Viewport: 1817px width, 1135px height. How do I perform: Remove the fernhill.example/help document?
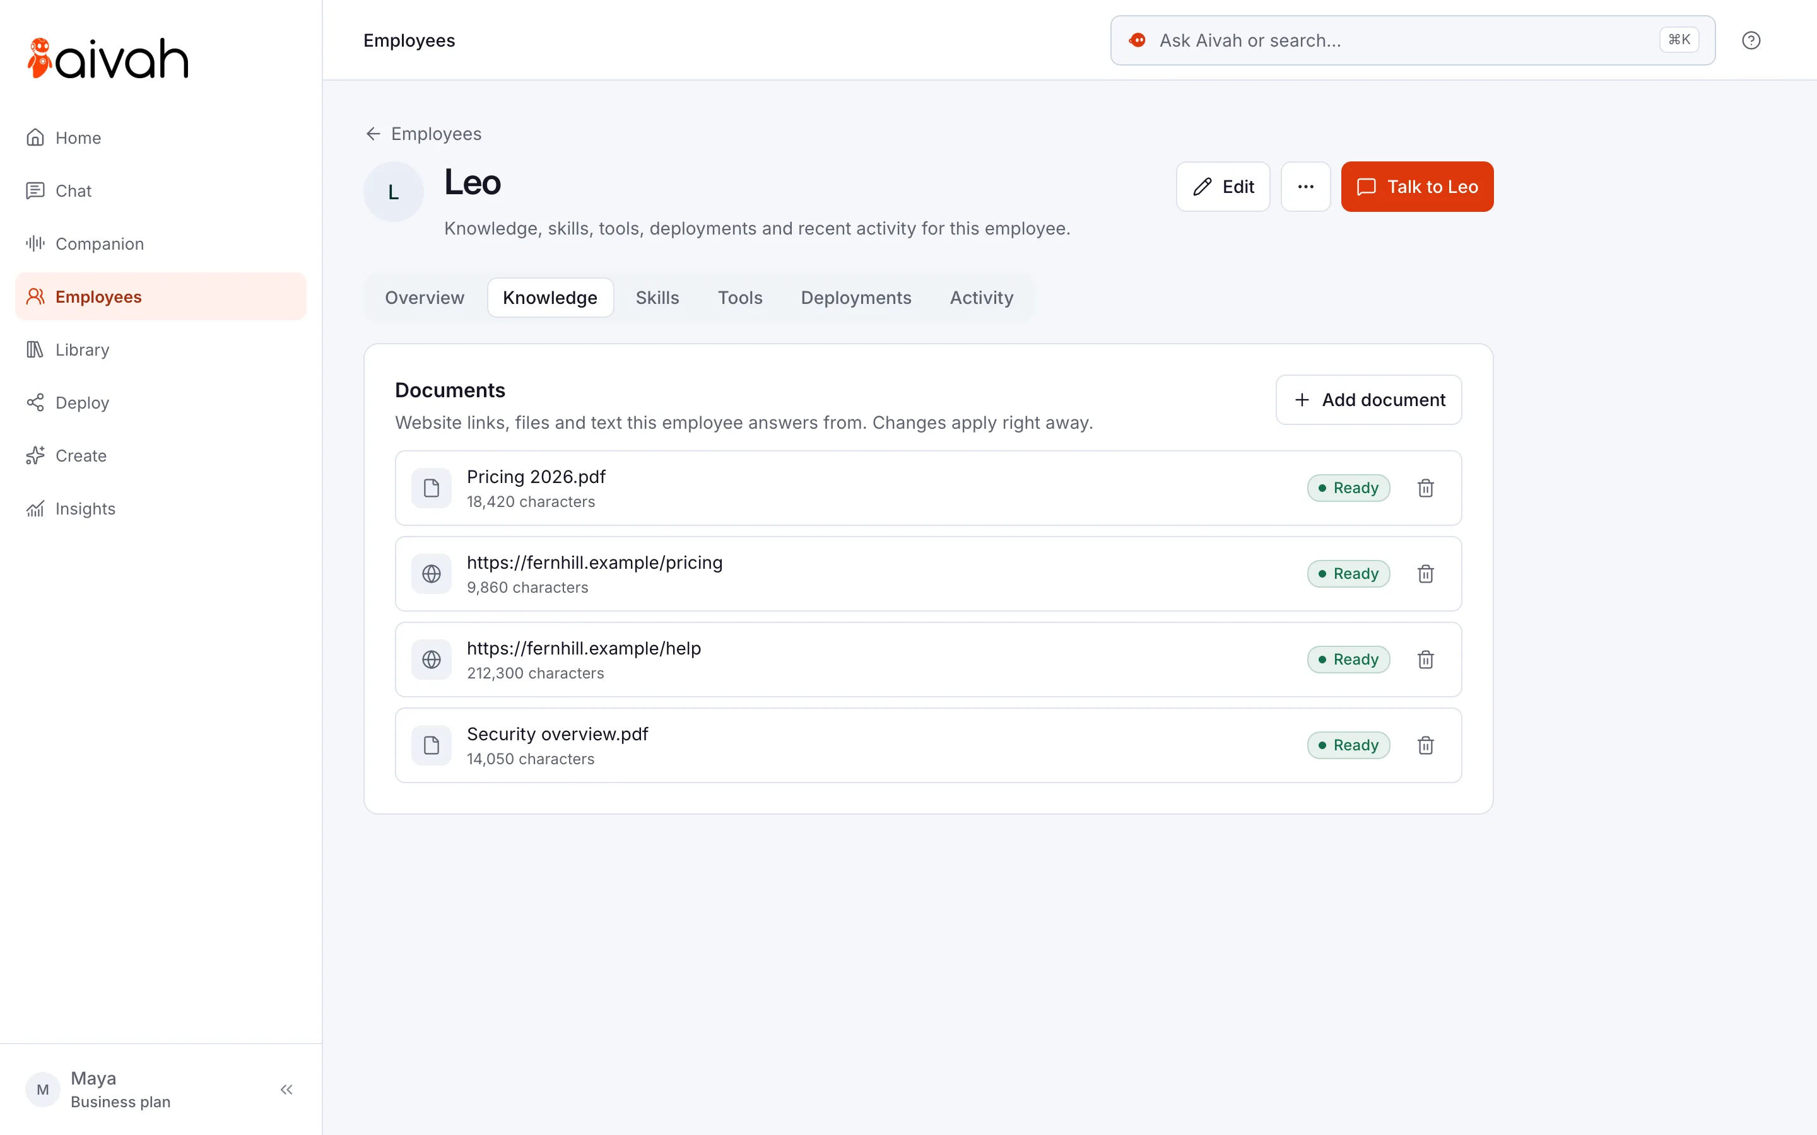click(1425, 659)
